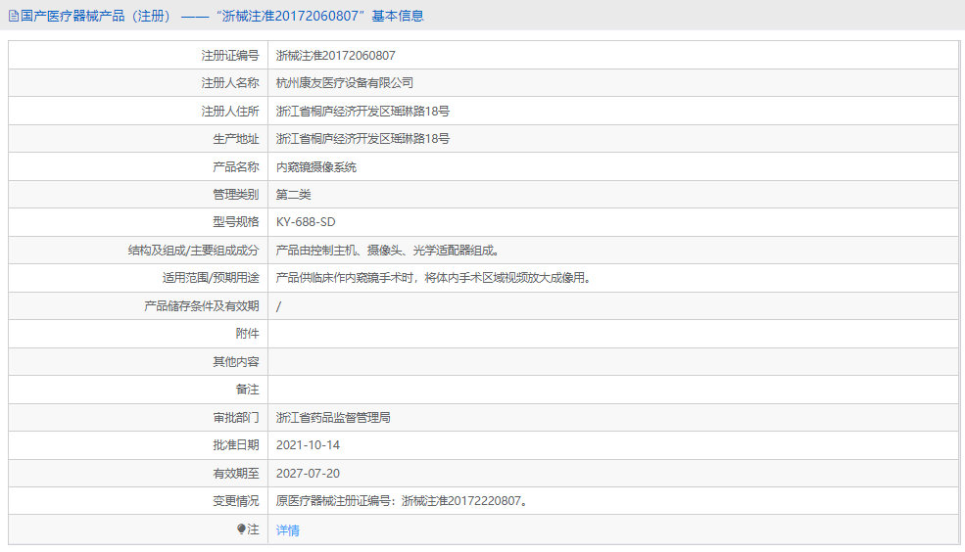Select the company name 杭州康友医疗设备有限公司
Image resolution: width=965 pixels, height=552 pixels.
[345, 83]
